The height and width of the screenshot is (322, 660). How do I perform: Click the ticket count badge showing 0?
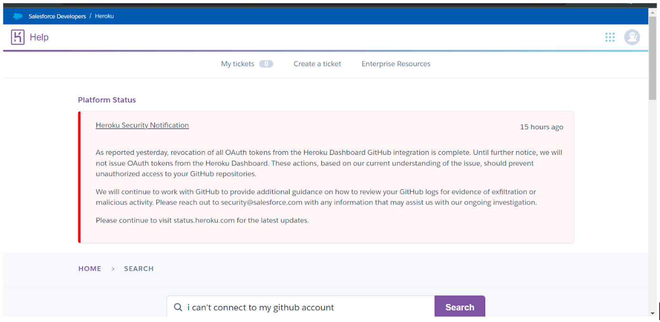click(x=266, y=63)
